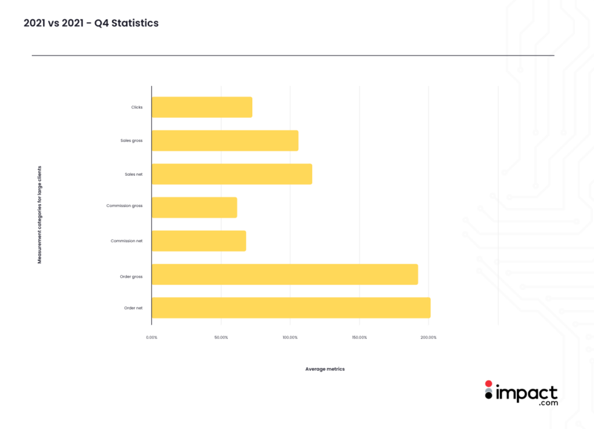594x429 pixels.
Task: Click the 150.00% axis tick label
Action: 359,337
